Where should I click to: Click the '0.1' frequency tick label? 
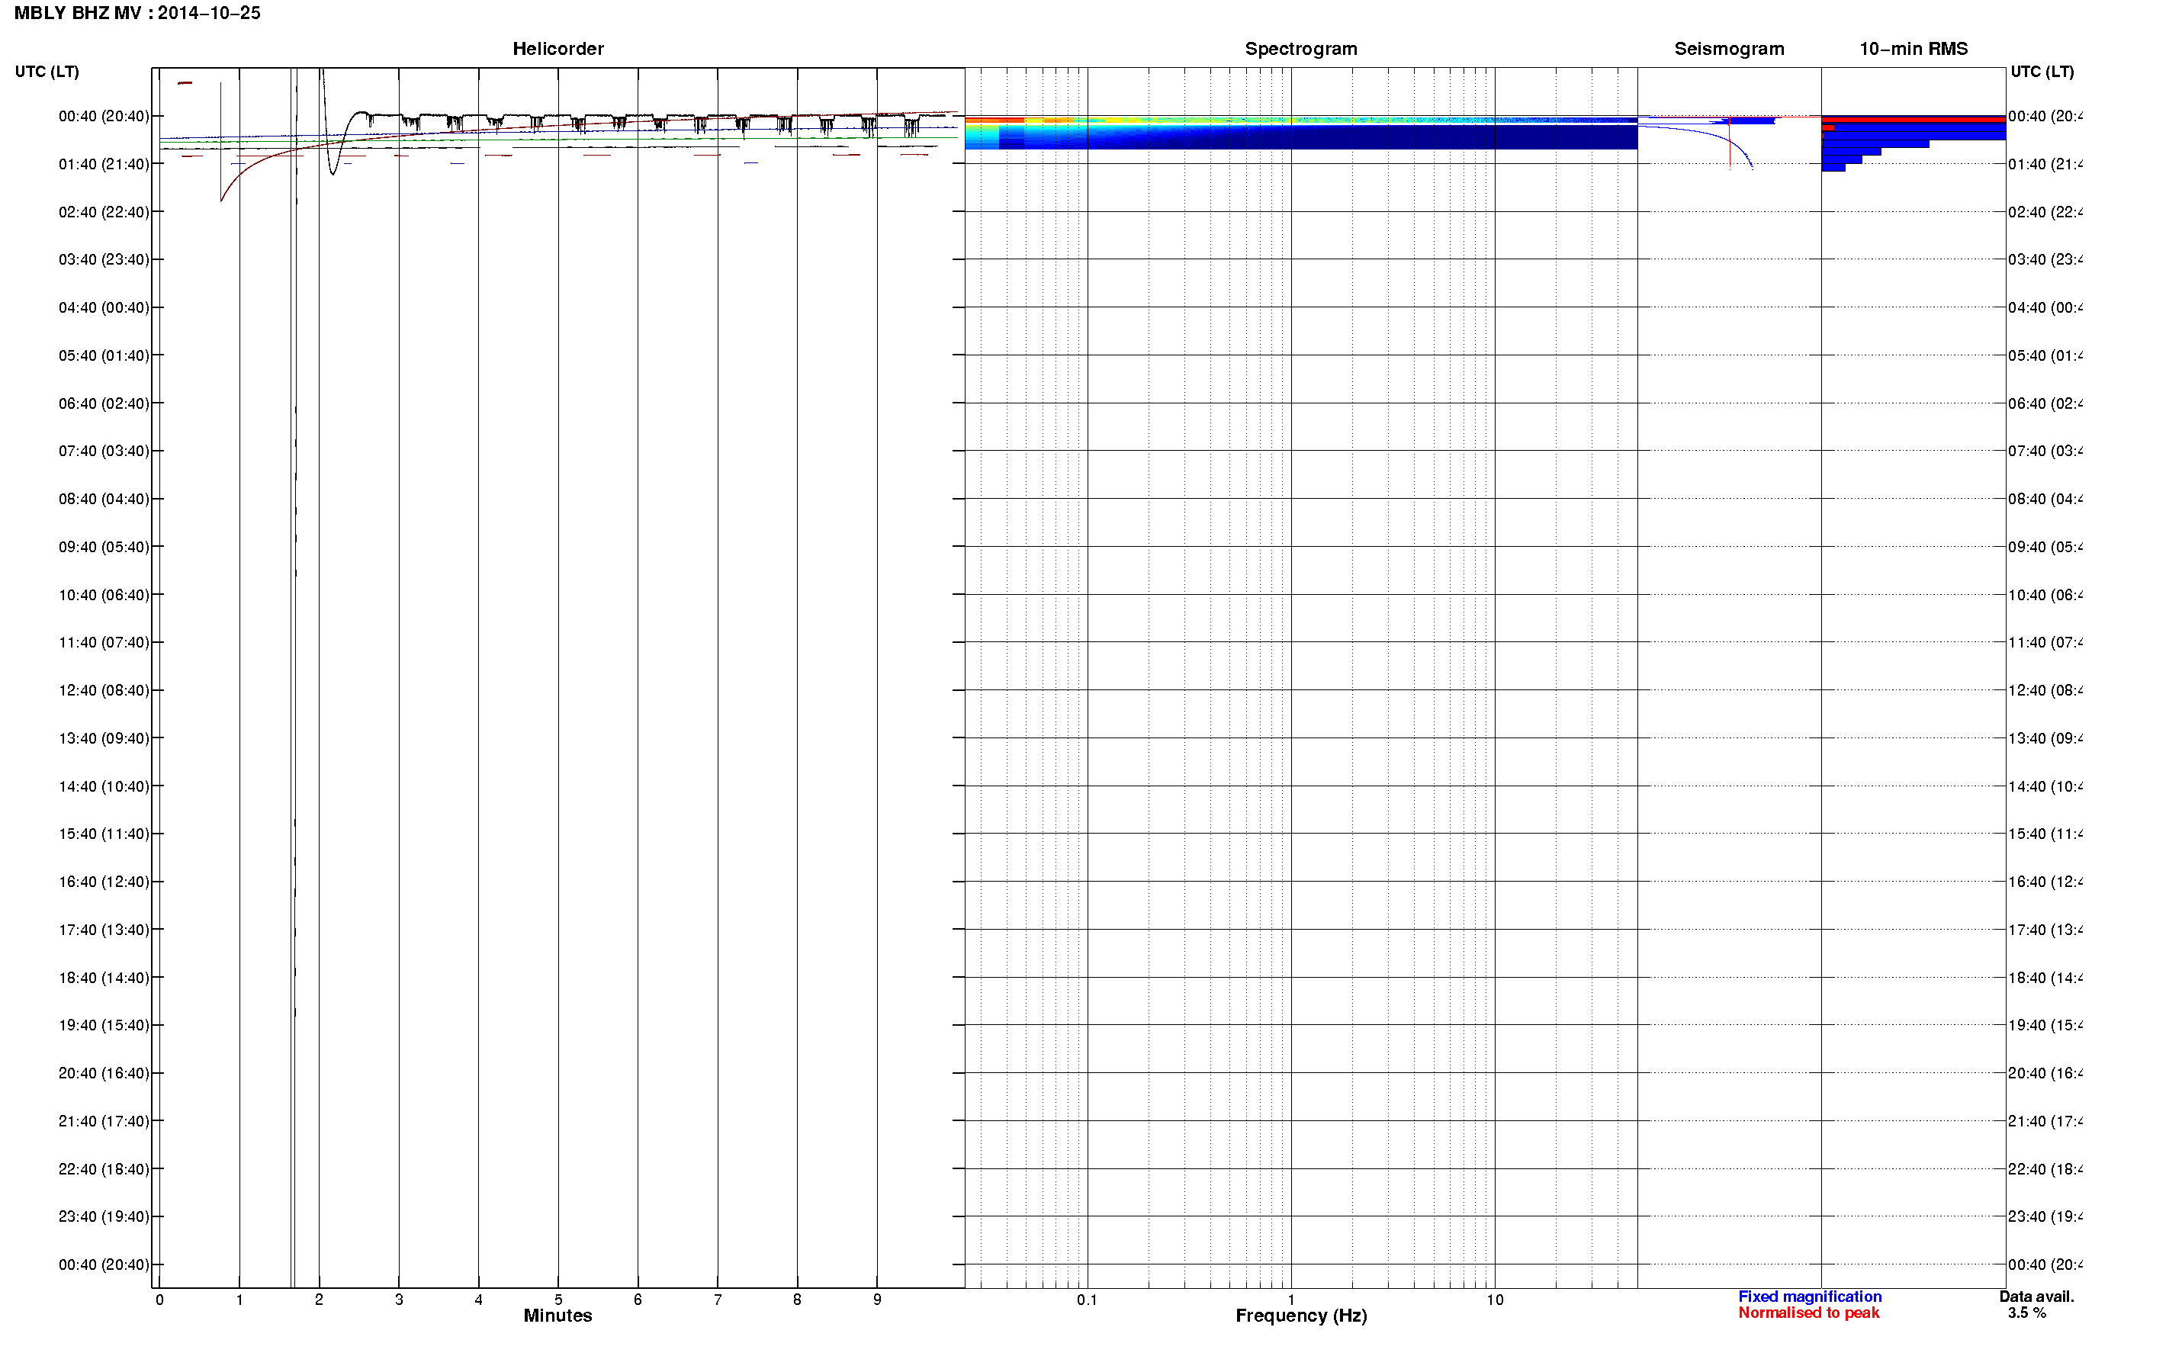pyautogui.click(x=1087, y=1300)
